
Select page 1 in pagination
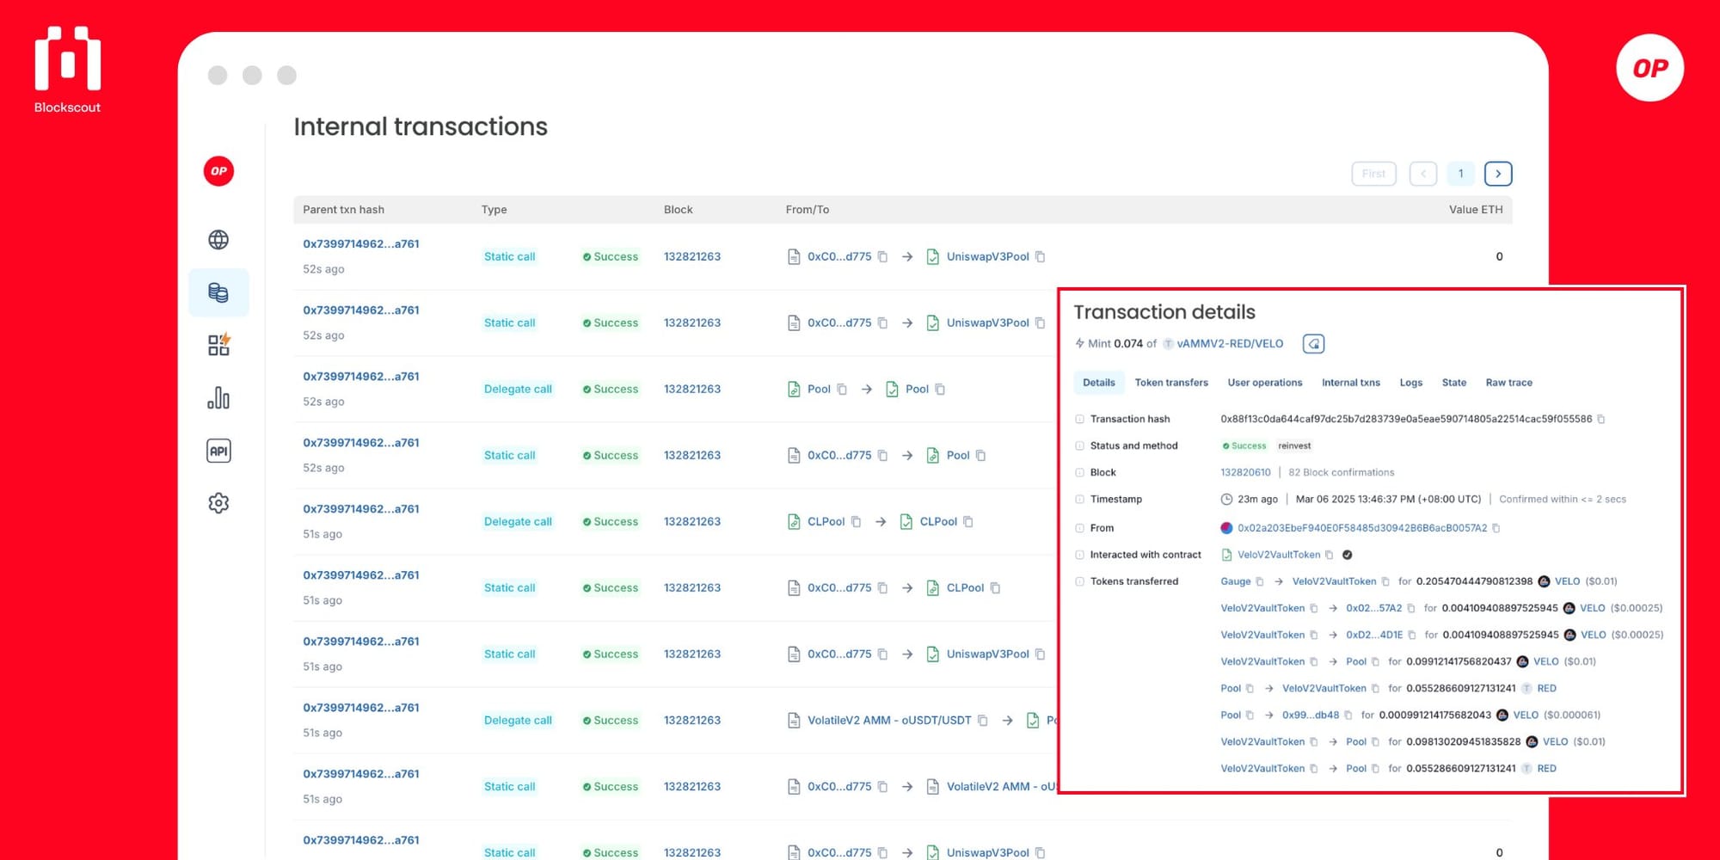point(1461,174)
